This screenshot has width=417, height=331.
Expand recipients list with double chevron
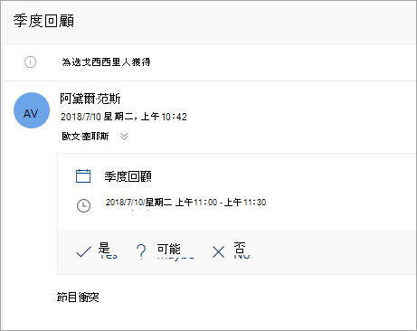coord(124,137)
